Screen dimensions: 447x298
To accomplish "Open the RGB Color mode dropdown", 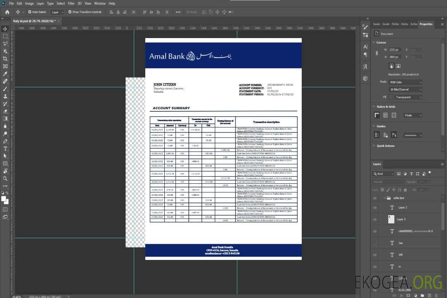I will (x=406, y=82).
